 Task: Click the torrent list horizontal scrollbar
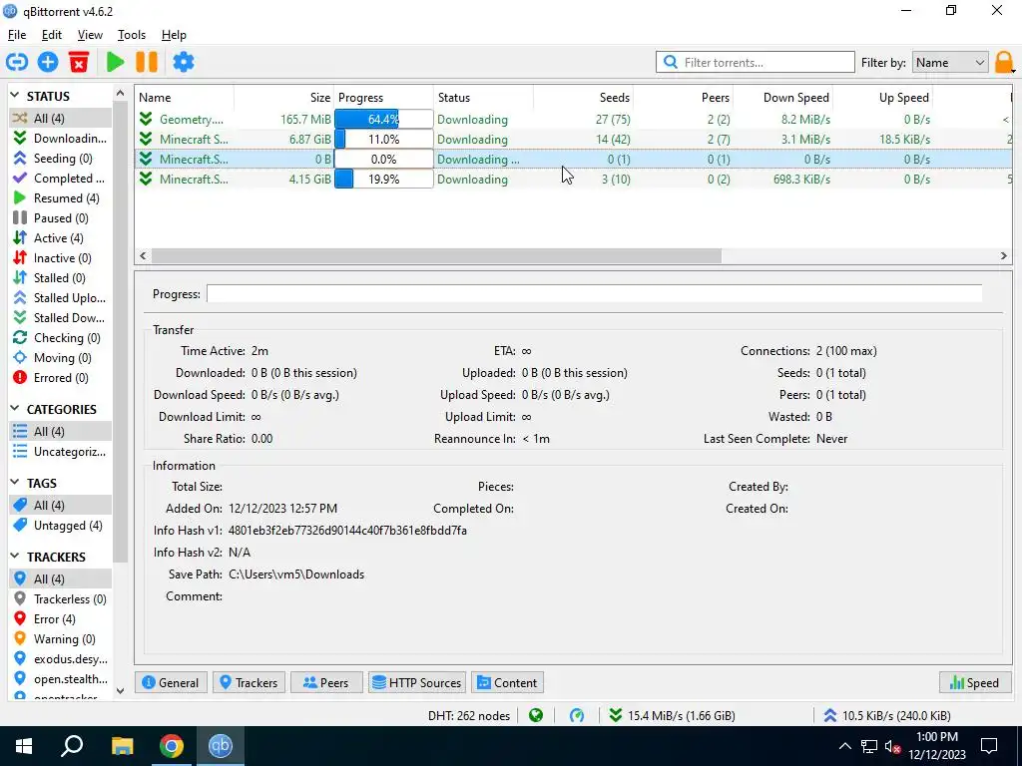pyautogui.click(x=437, y=256)
